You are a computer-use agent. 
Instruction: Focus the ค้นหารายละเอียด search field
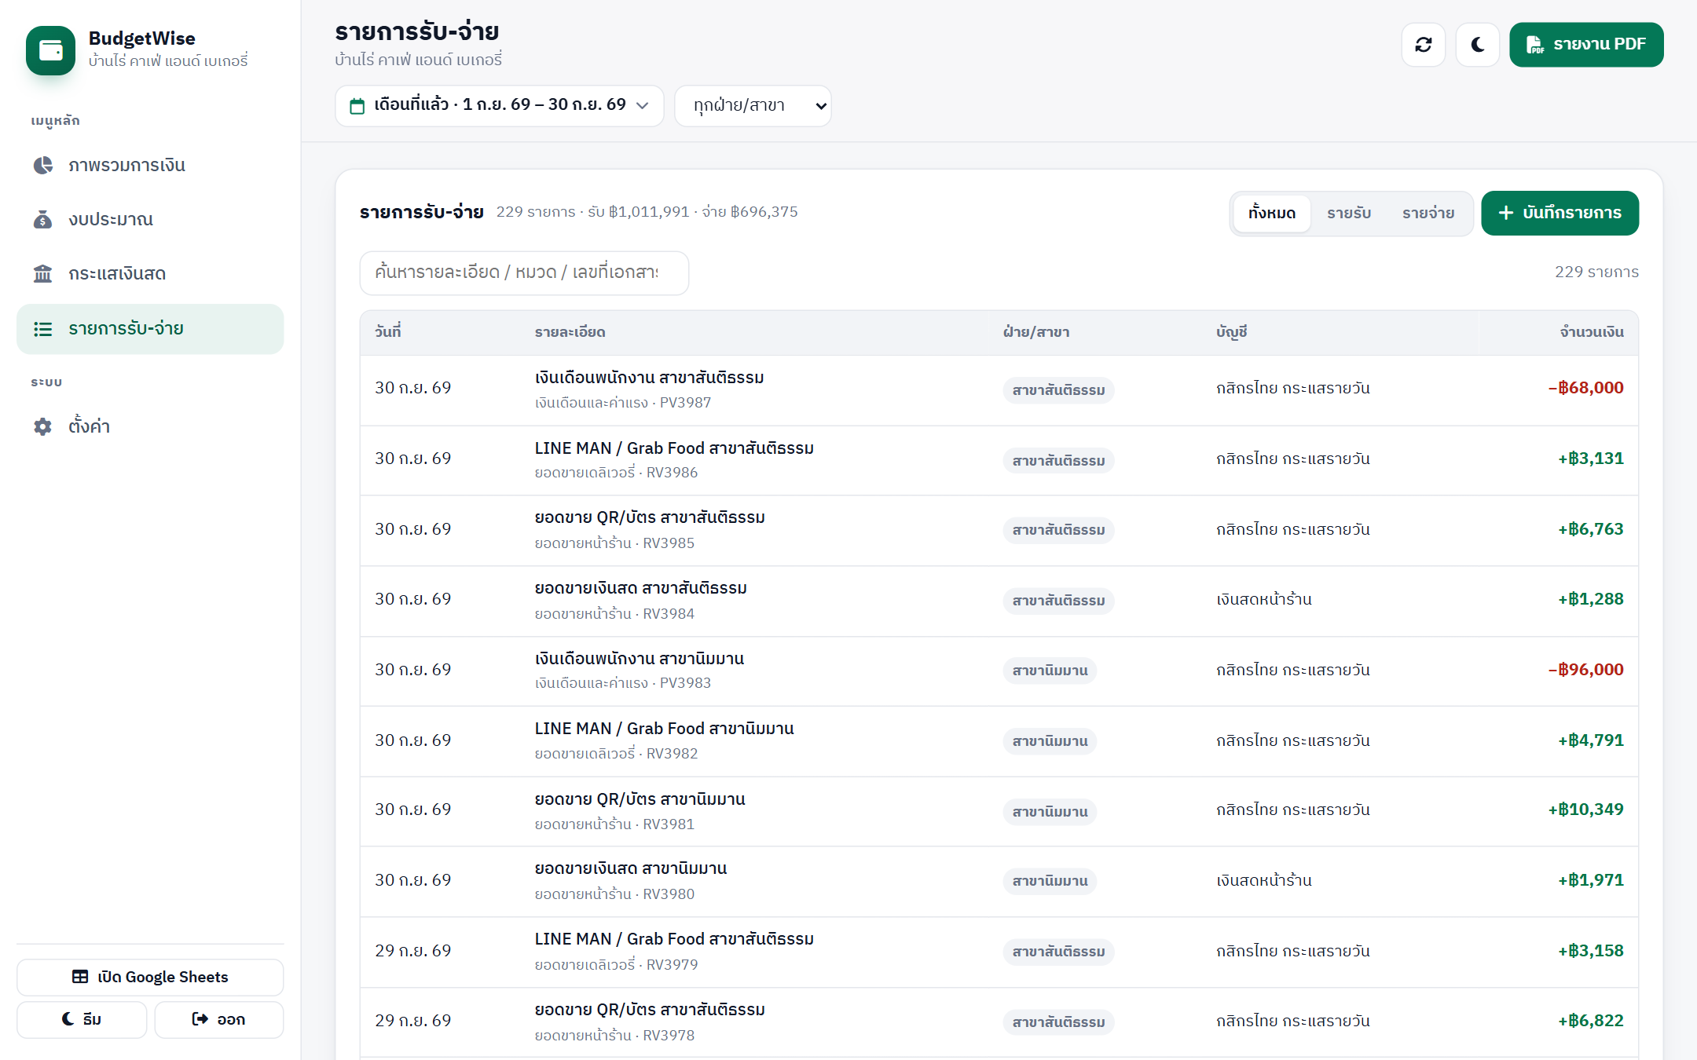(x=524, y=272)
